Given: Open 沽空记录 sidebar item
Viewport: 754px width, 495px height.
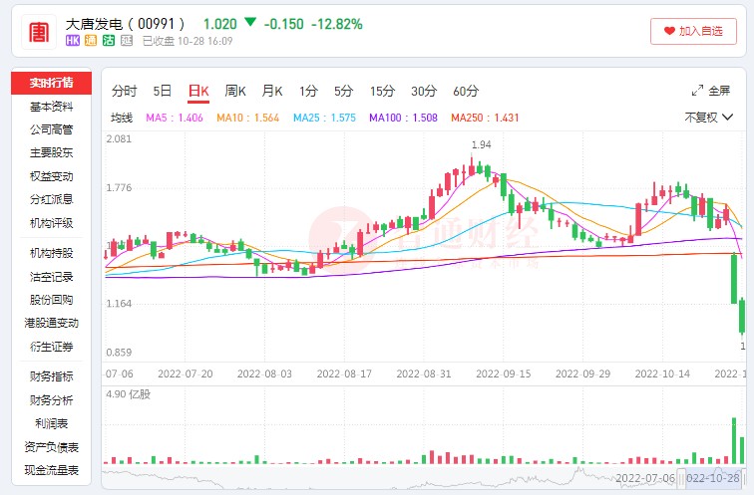Looking at the screenshot, I should click(51, 277).
